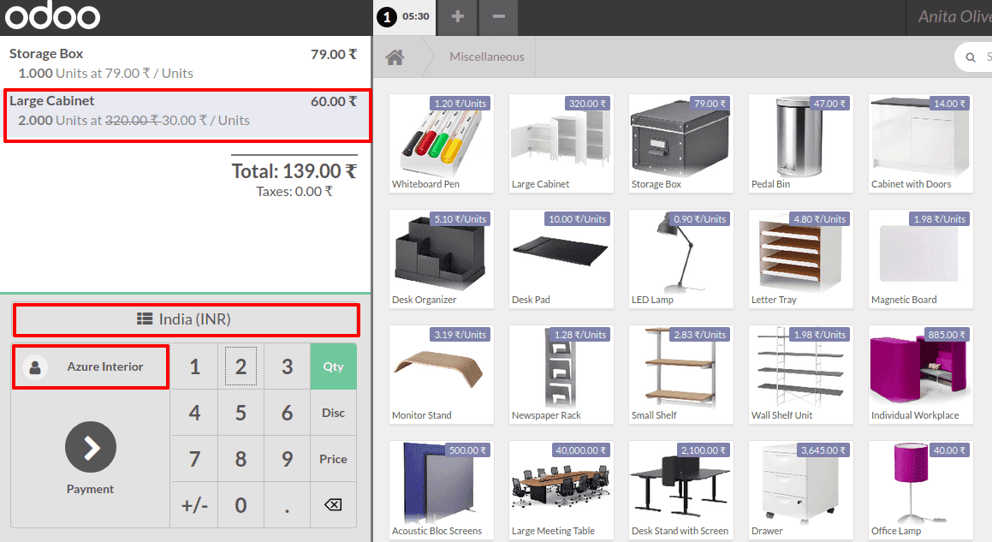992x542 pixels.
Task: Add the Individual Workplace product
Action: 920,375
